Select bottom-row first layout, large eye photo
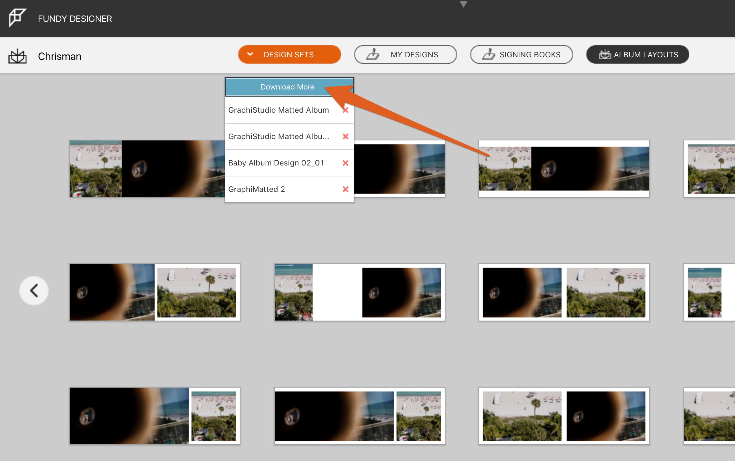This screenshot has width=735, height=461. coord(154,416)
